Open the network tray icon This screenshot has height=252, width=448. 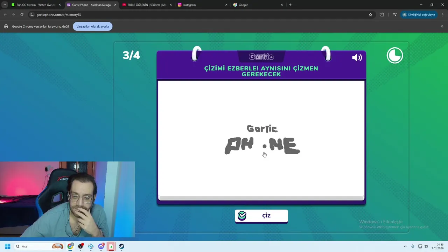pos(420,246)
